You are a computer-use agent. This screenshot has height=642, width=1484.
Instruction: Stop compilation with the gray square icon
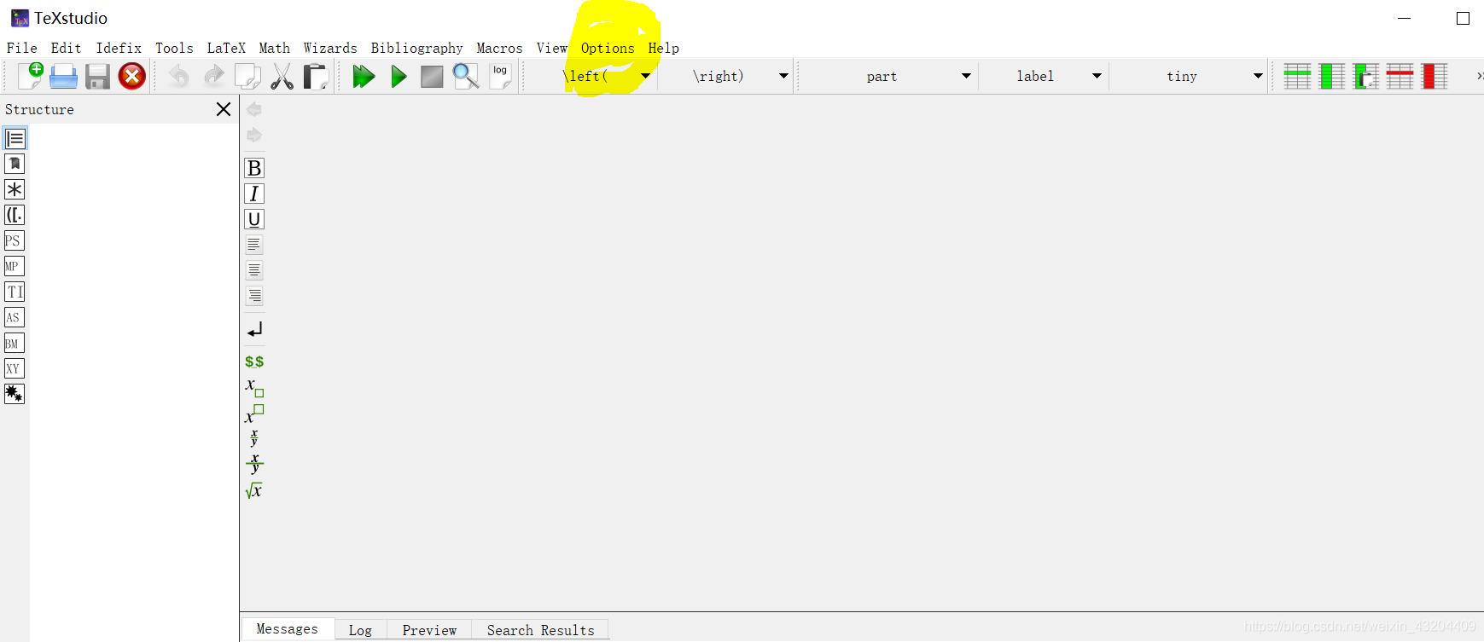click(x=432, y=77)
